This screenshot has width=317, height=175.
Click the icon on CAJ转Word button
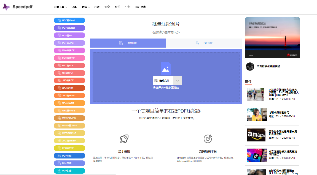(x=59, y=103)
